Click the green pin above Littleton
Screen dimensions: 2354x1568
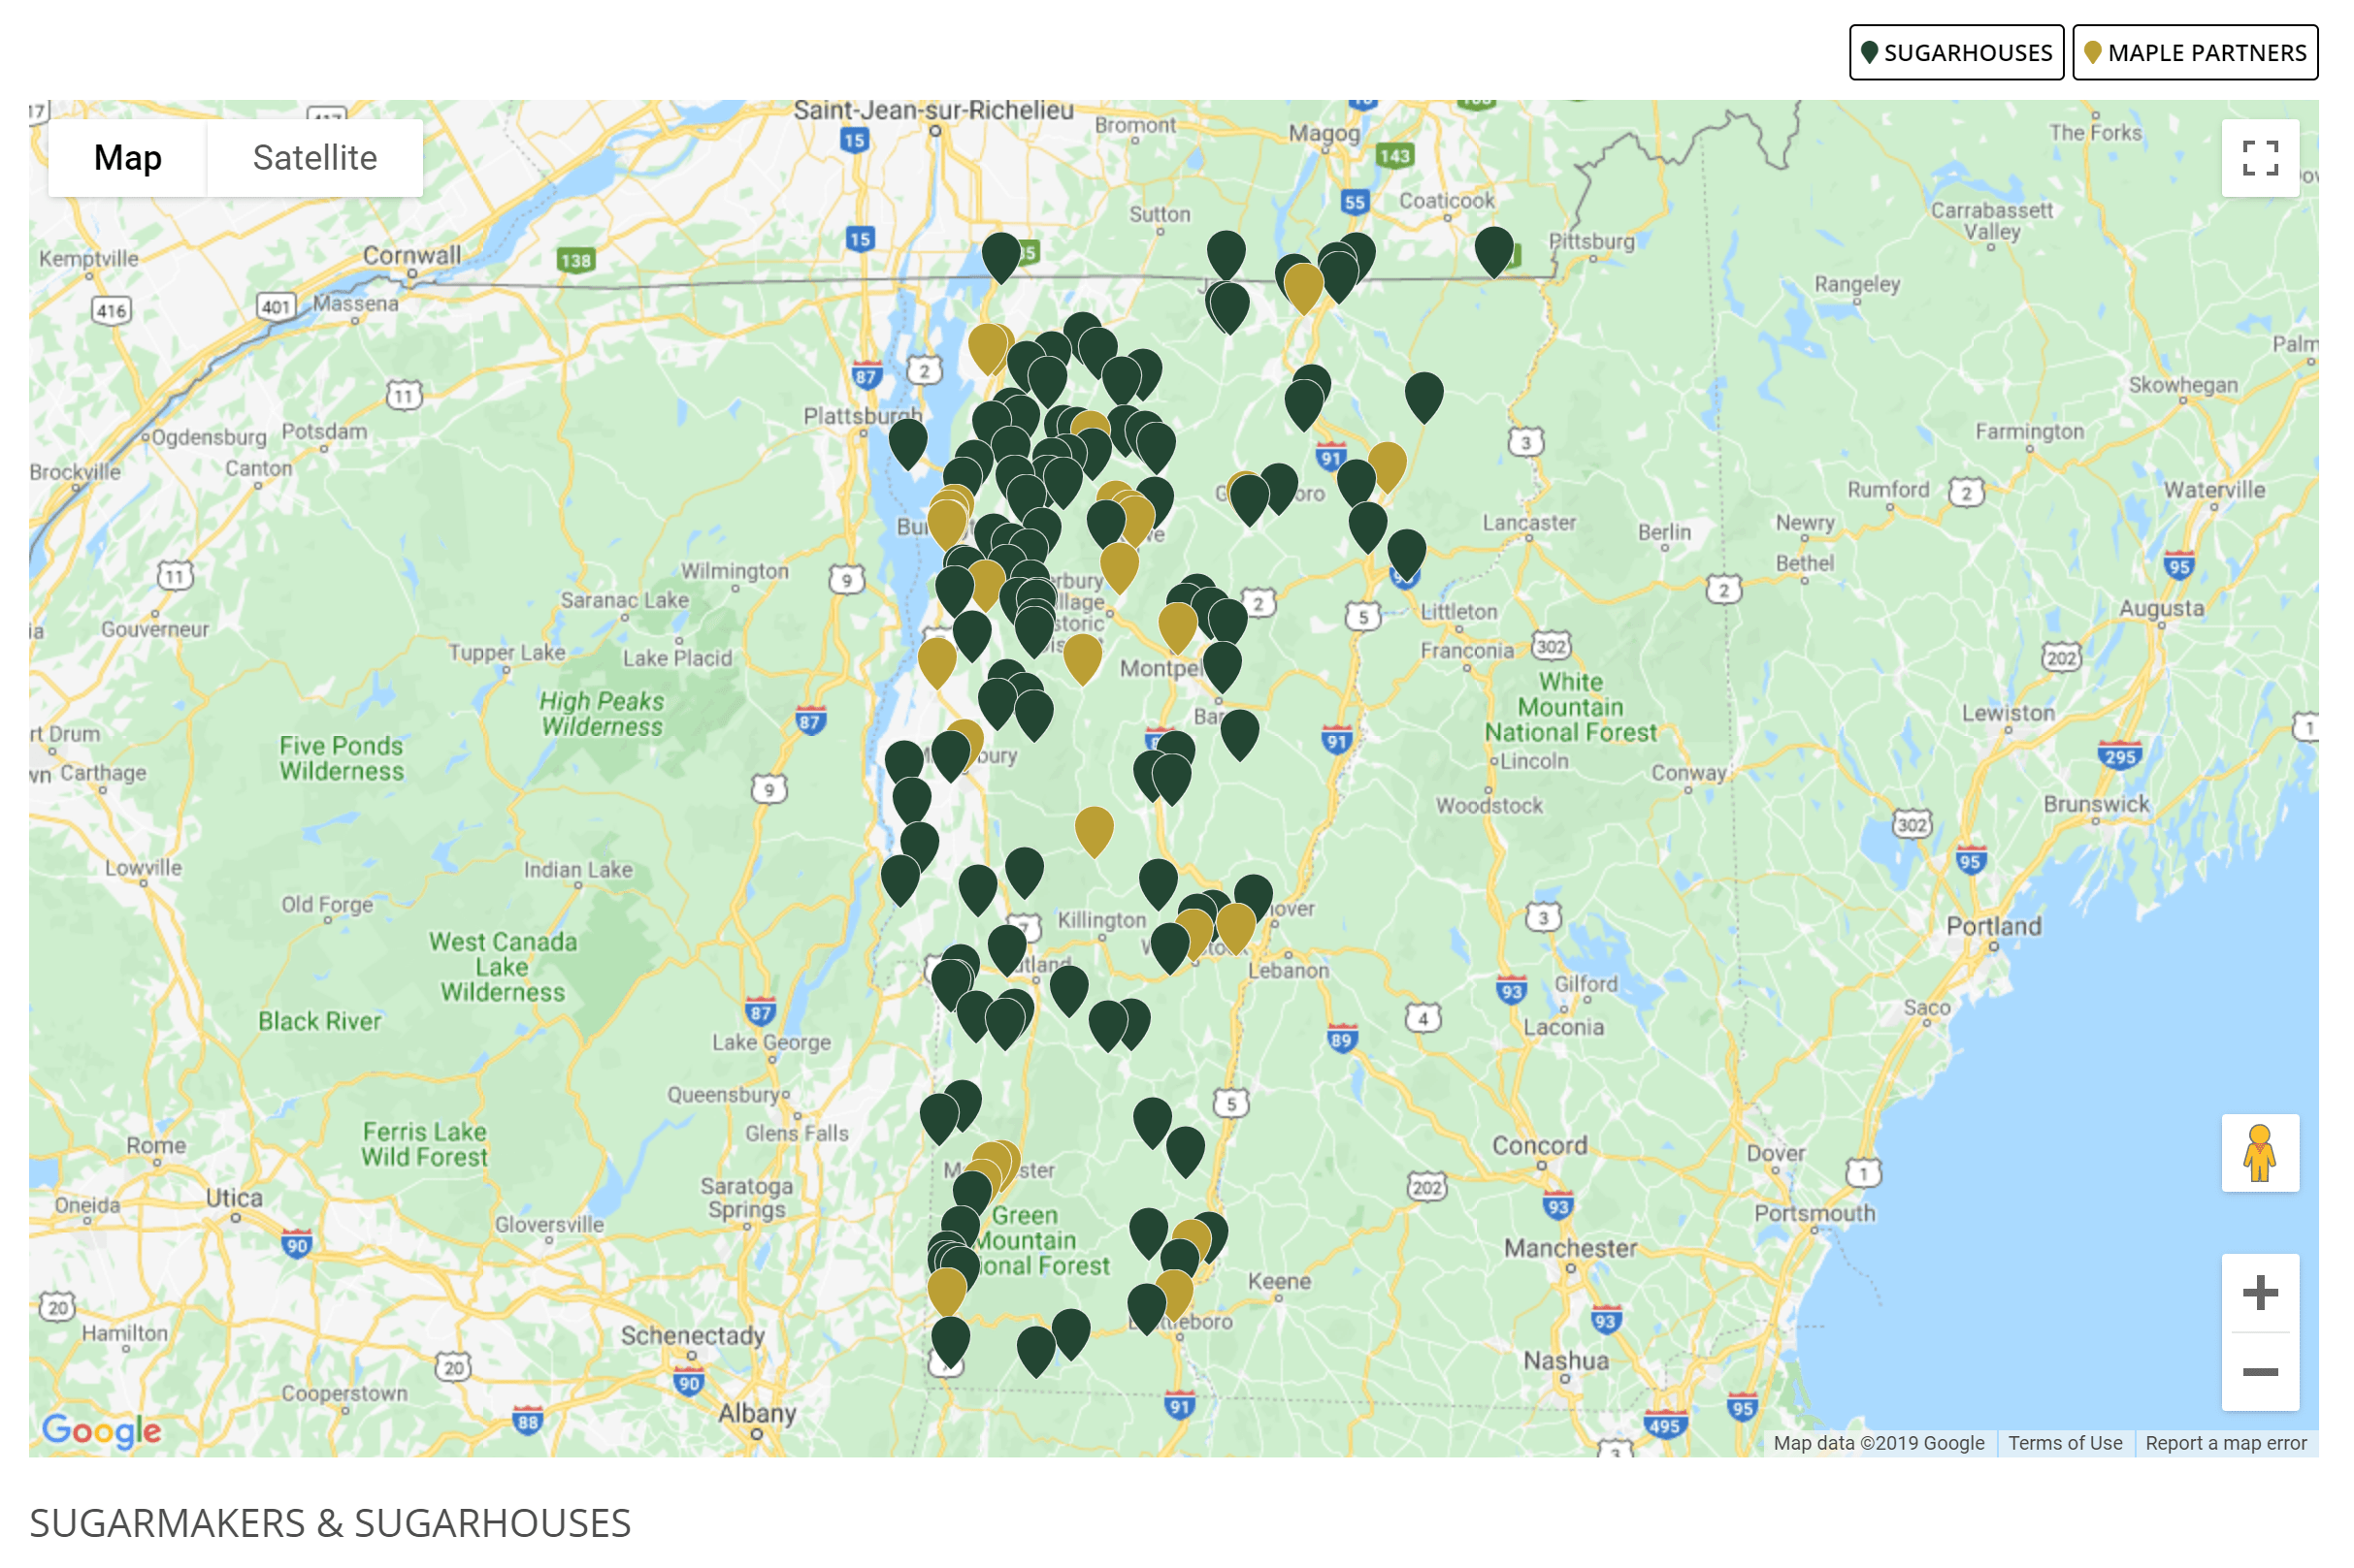pos(1406,553)
